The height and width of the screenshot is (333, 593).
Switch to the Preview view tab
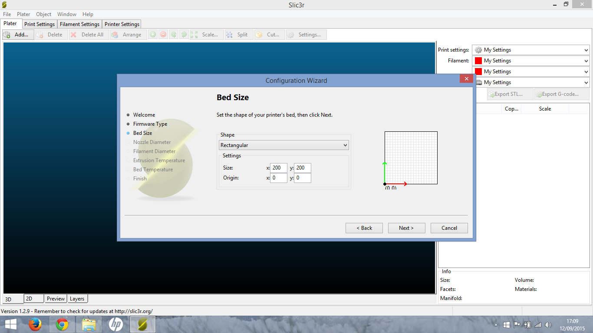[56, 299]
